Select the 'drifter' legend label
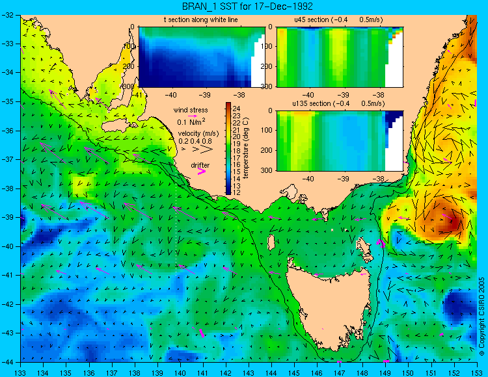The height and width of the screenshot is (377, 488). pos(200,165)
